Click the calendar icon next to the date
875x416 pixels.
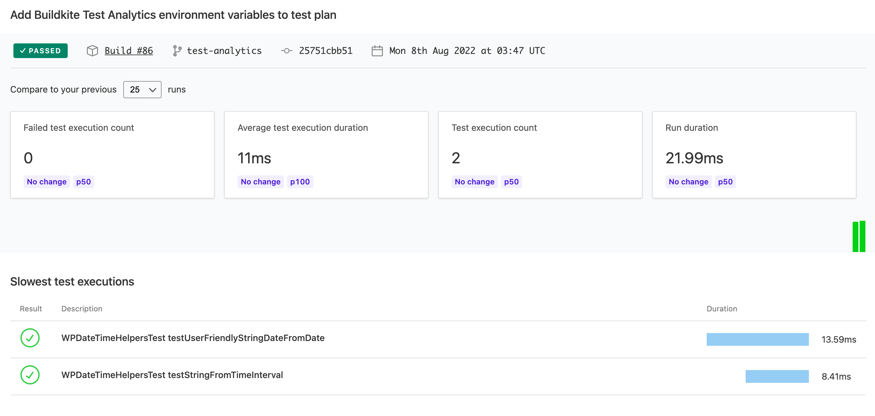[377, 51]
